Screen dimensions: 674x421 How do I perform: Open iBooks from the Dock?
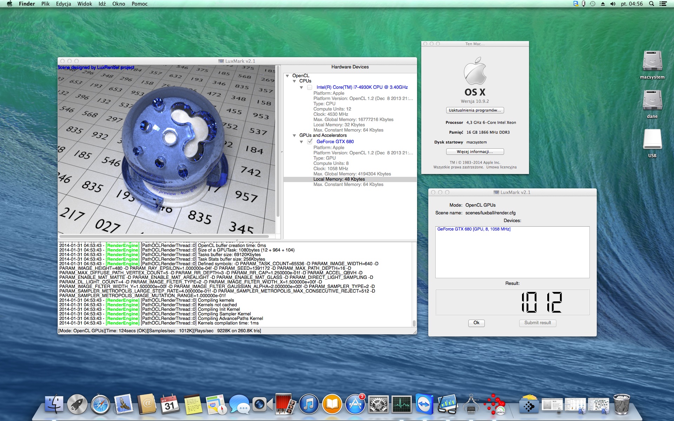point(332,405)
